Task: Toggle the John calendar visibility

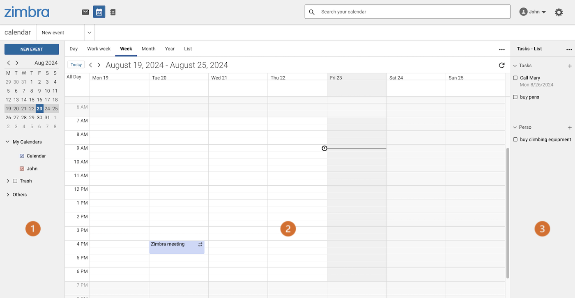Action: click(x=21, y=168)
